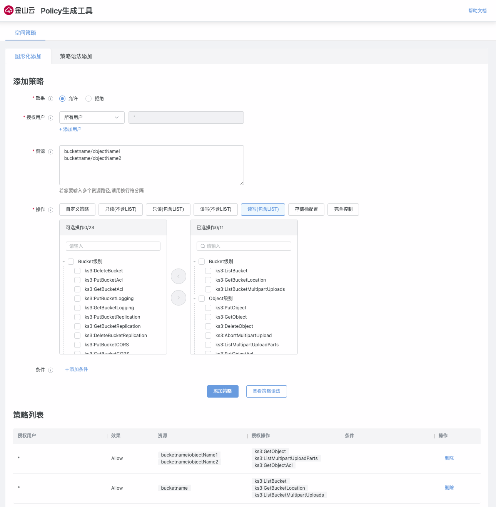This screenshot has height=507, width=496.
Task: Check the ks3:DeleteBucket checkbox
Action: pyautogui.click(x=77, y=271)
